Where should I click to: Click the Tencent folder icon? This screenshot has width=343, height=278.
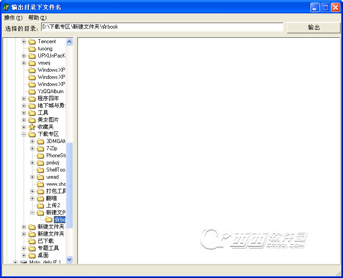[x=32, y=41]
